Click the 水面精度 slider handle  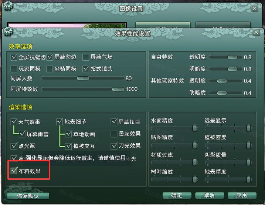[195, 128]
